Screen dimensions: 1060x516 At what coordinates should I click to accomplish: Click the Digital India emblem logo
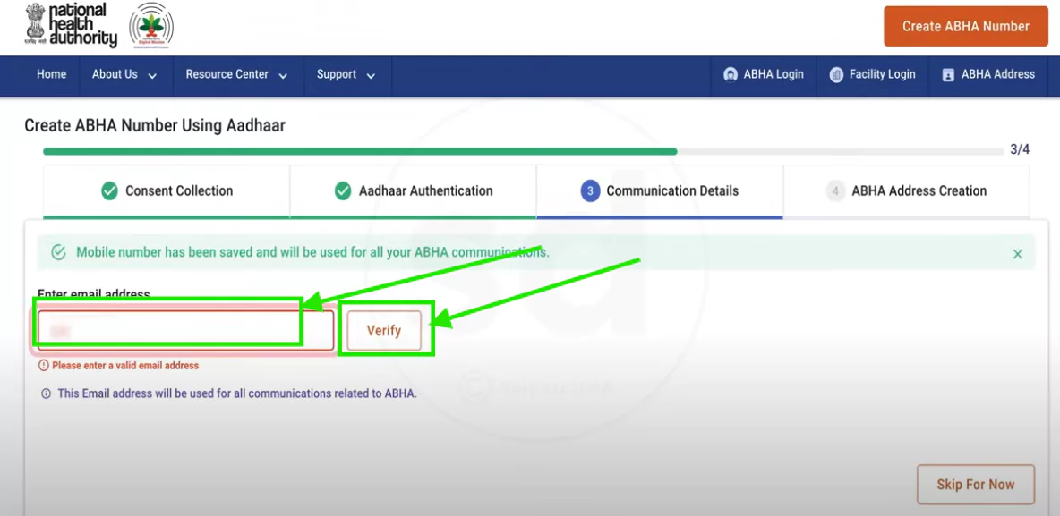coord(150,25)
